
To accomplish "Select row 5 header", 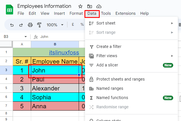I will click(x=6, y=88).
